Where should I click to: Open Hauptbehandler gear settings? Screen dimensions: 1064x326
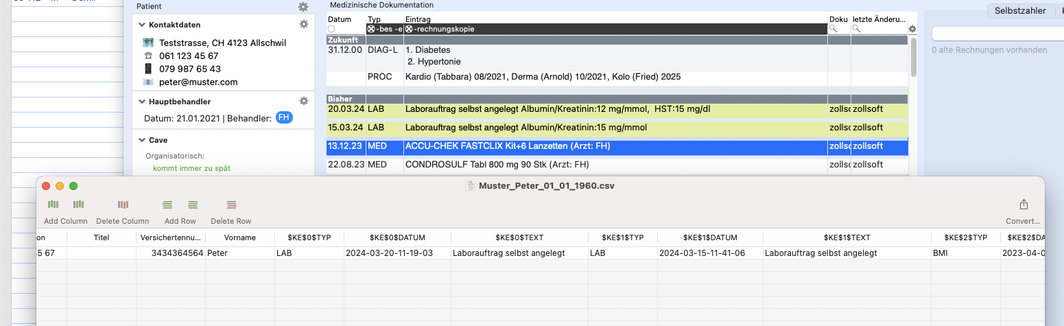pos(304,101)
